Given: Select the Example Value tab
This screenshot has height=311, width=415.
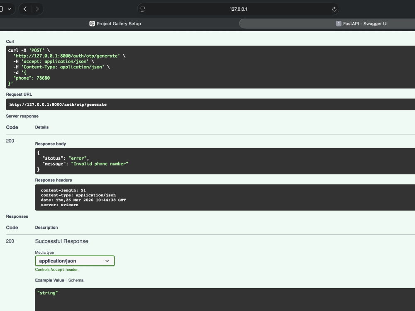Looking at the screenshot, I should [49, 280].
